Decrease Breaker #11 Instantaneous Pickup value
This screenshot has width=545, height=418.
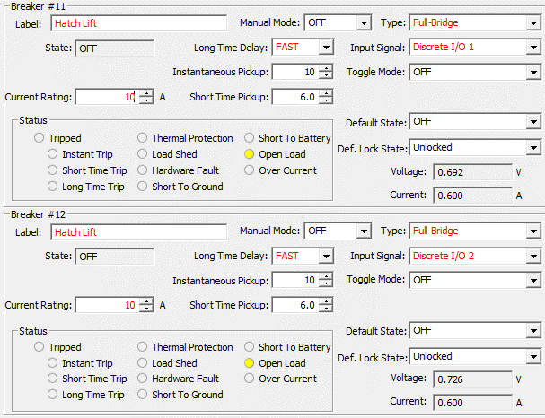(325, 75)
